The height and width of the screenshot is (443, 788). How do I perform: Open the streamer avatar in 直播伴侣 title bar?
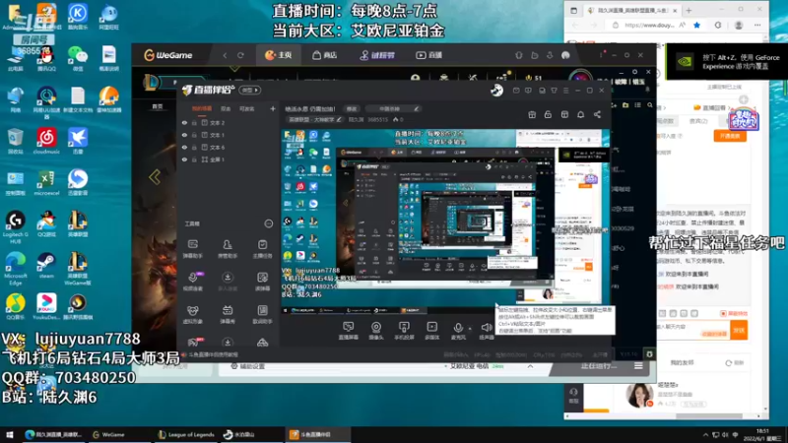click(496, 90)
